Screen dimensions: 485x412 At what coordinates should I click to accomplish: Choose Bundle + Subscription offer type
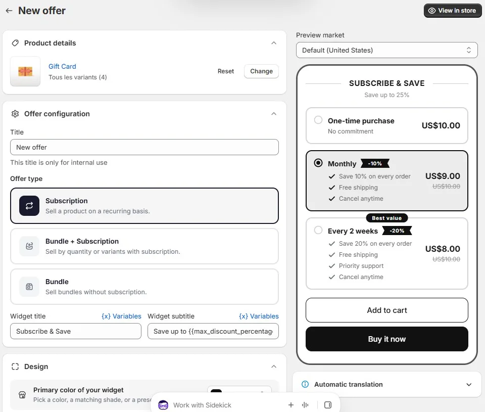(144, 246)
